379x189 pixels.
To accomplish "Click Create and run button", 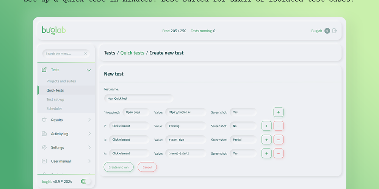I will 118,167.
